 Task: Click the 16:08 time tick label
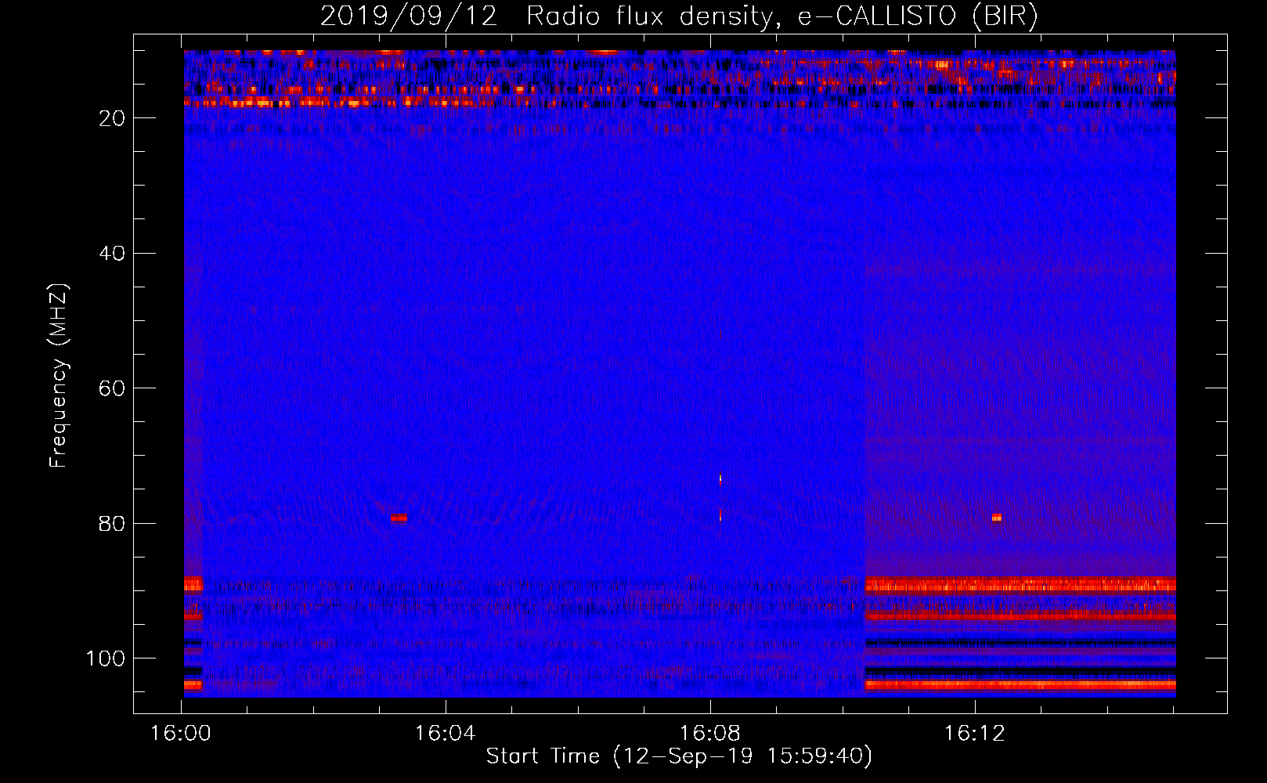tap(710, 734)
